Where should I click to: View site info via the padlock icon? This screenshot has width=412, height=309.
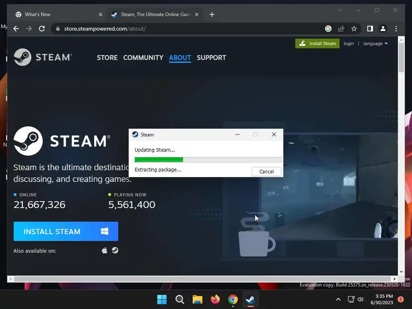coord(58,29)
